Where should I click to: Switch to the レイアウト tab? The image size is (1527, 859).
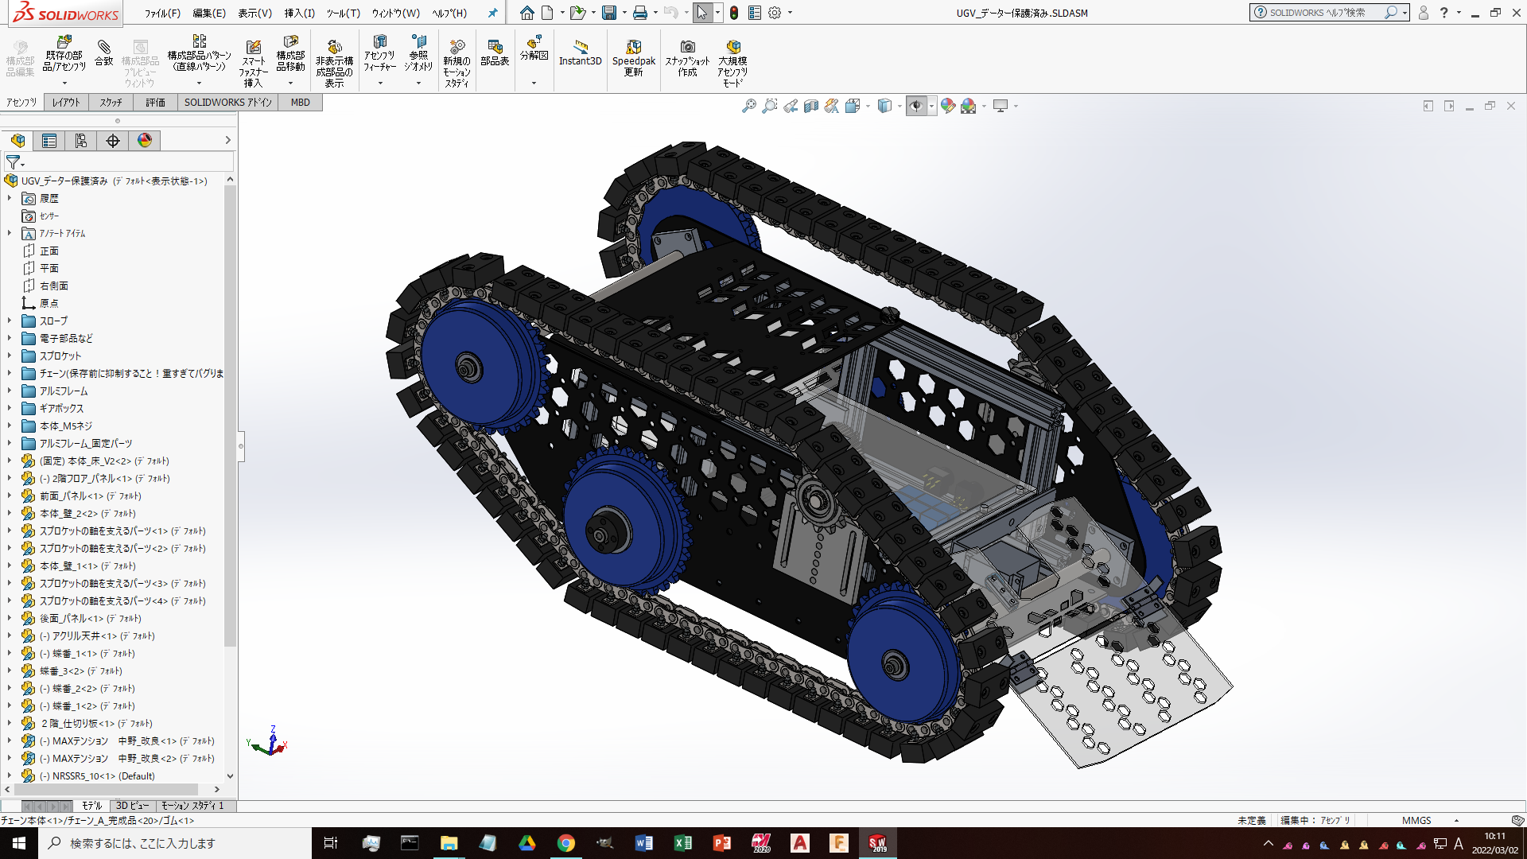(x=66, y=103)
